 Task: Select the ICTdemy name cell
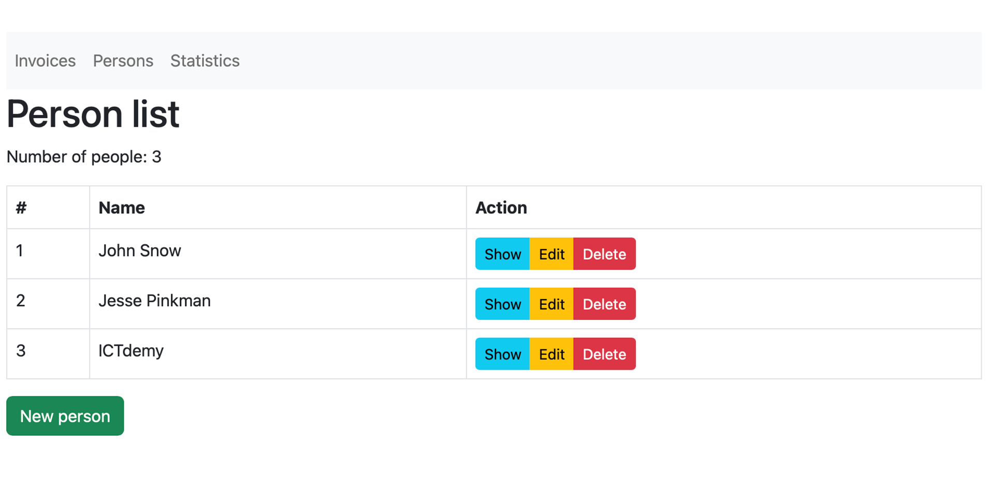[131, 351]
